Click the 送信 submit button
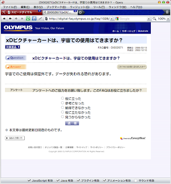 click(x=72, y=123)
